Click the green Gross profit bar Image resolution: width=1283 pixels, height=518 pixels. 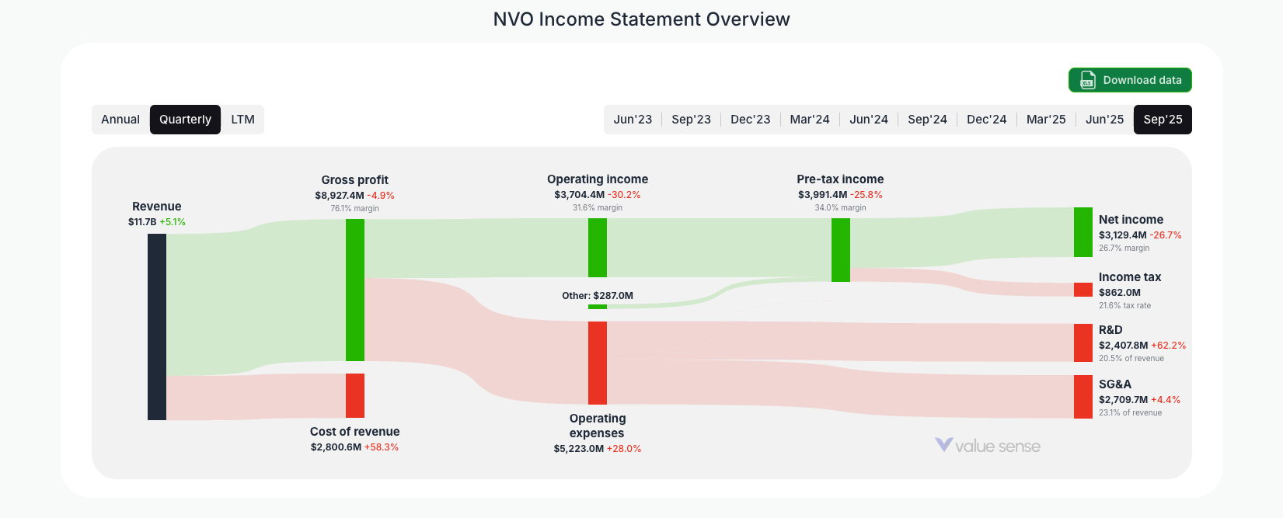pyautogui.click(x=355, y=290)
